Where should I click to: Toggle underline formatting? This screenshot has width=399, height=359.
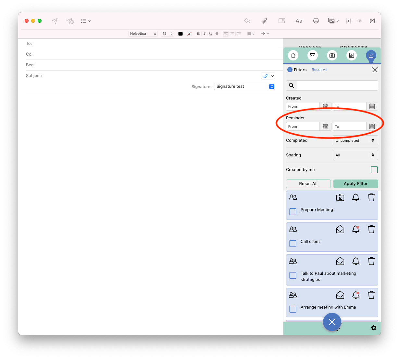pyautogui.click(x=211, y=34)
